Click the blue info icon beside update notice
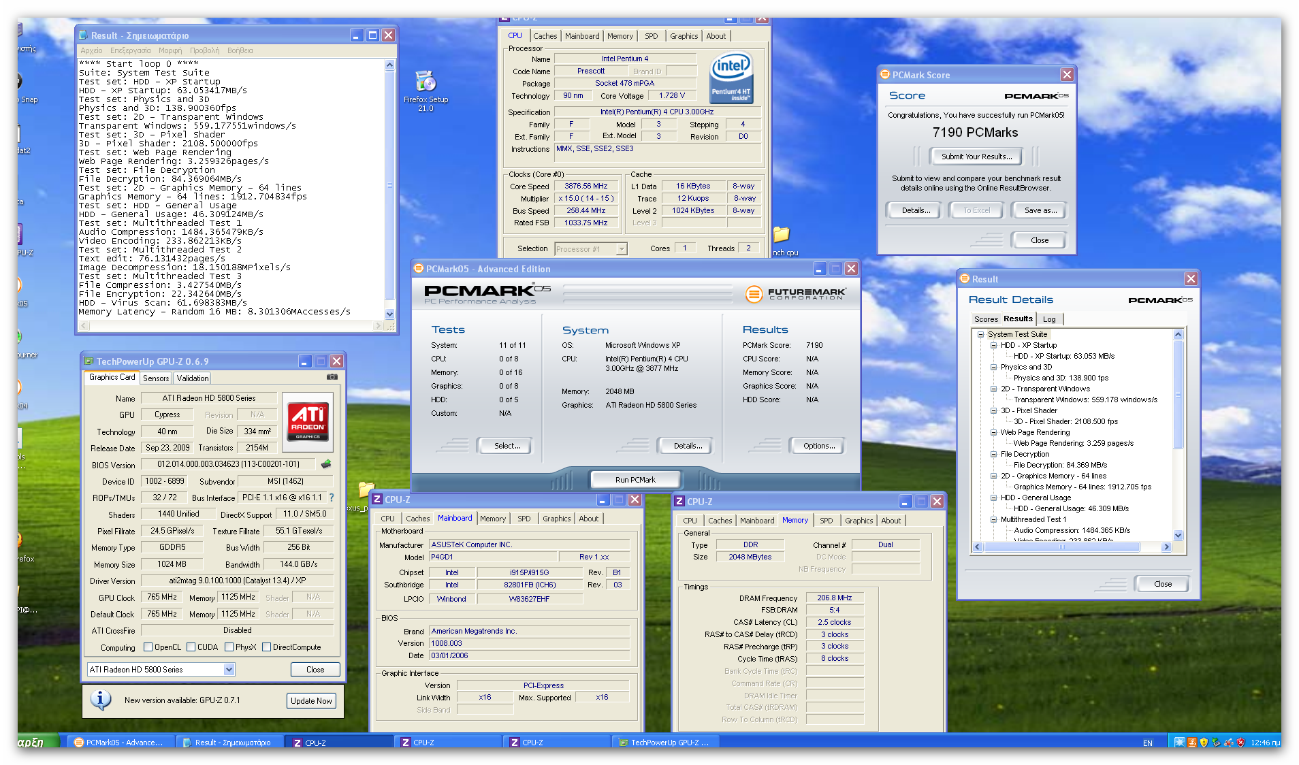1299x765 pixels. (x=101, y=700)
